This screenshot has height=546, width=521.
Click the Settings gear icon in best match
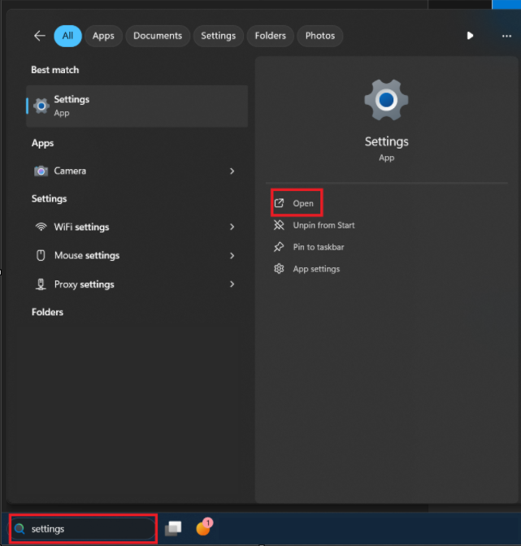coord(41,106)
